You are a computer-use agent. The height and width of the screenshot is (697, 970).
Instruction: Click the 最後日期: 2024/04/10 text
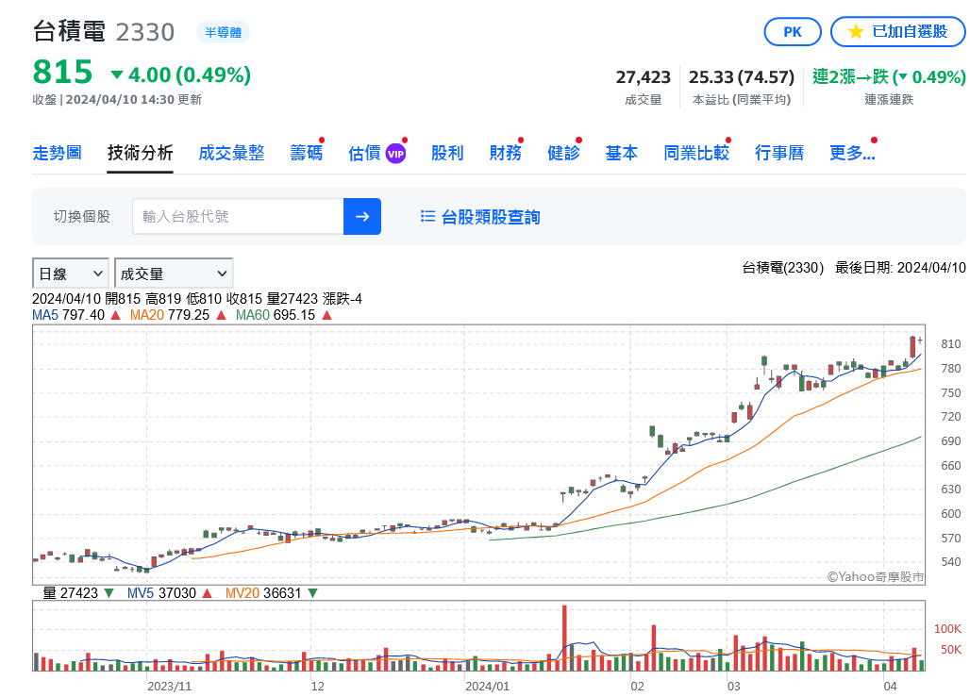pyautogui.click(x=900, y=268)
